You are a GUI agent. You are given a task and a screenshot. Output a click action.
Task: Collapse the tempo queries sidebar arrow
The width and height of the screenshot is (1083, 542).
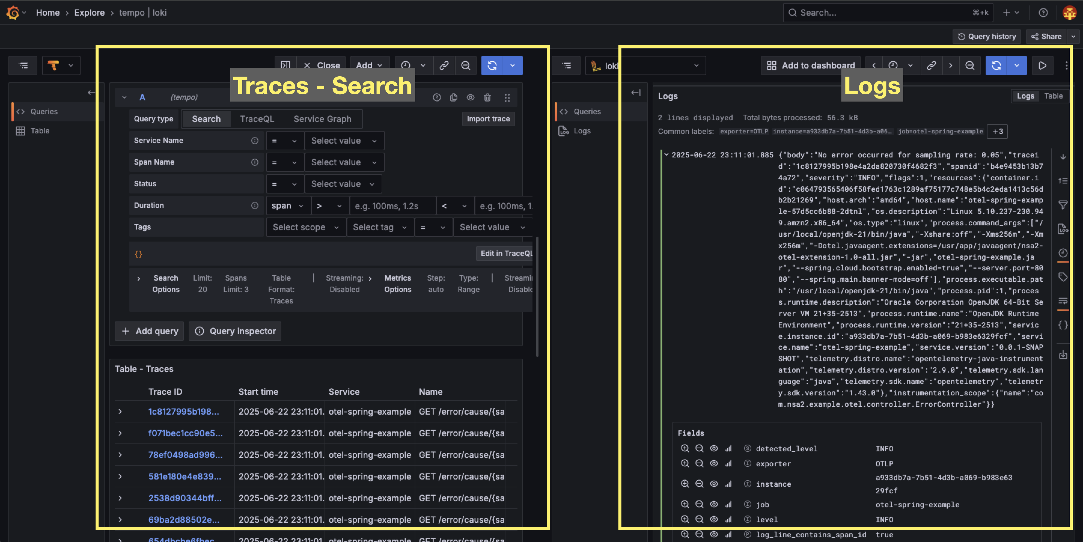(91, 93)
